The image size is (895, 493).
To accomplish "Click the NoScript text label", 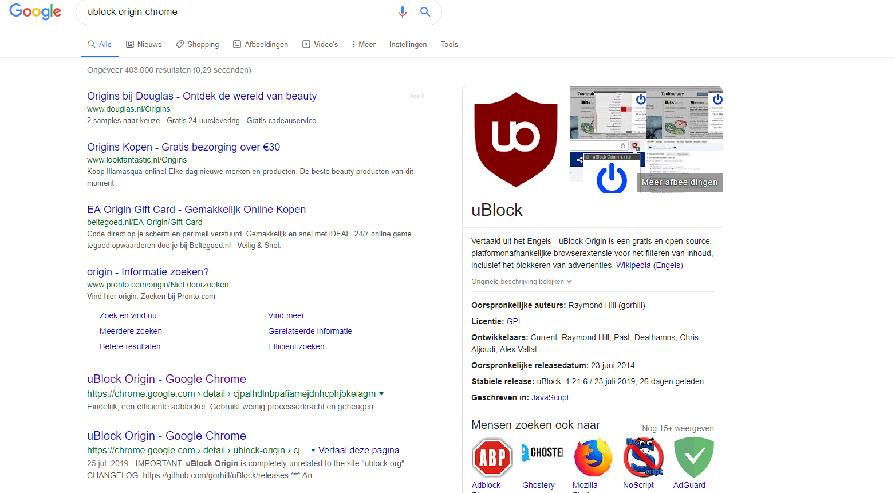I will pos(638,485).
